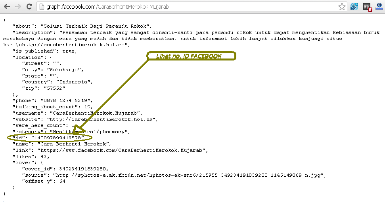
Task: Click the "offset_y": 64 line
Action: (44, 181)
